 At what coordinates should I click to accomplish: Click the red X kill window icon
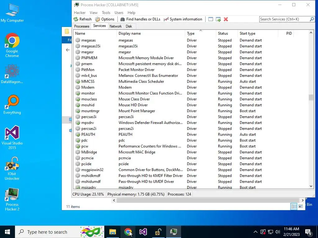pyautogui.click(x=226, y=19)
